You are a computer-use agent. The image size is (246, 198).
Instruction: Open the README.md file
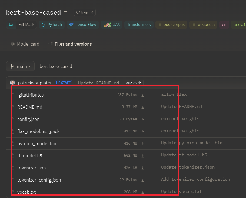pos(30,107)
